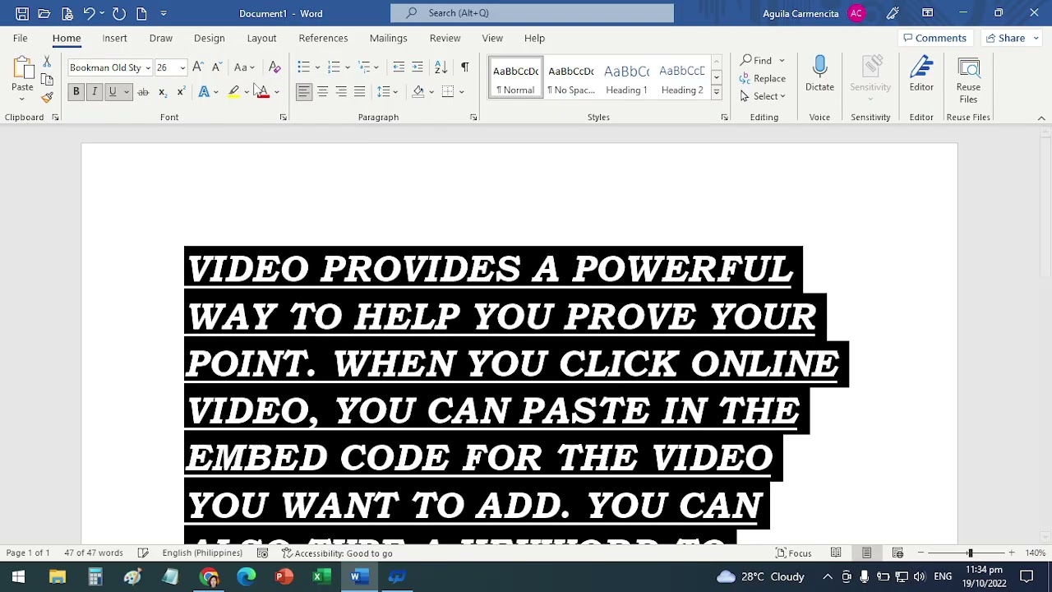Switch to the Design tab

coord(209,38)
